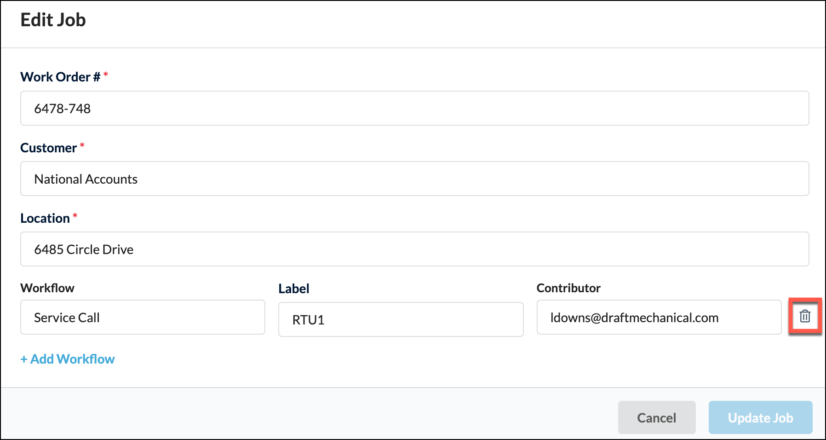
Task: Select the Contributor email field
Action: tap(659, 317)
